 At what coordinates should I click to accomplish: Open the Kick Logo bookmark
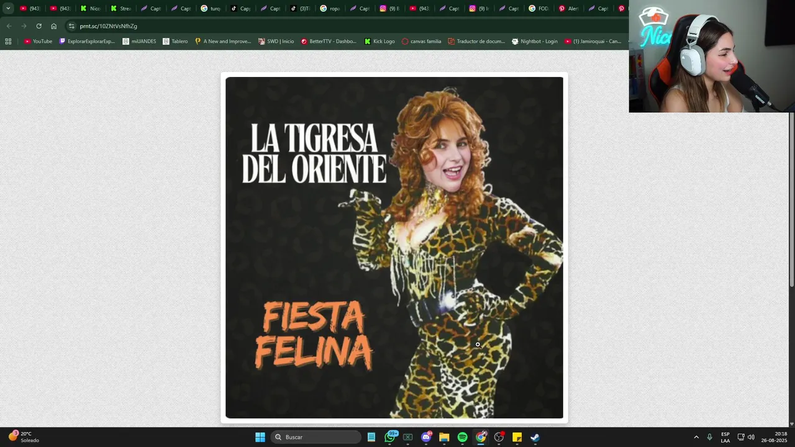(x=379, y=42)
